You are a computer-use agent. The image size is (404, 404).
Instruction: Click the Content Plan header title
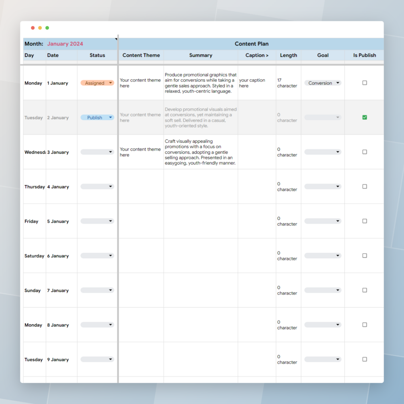(252, 44)
